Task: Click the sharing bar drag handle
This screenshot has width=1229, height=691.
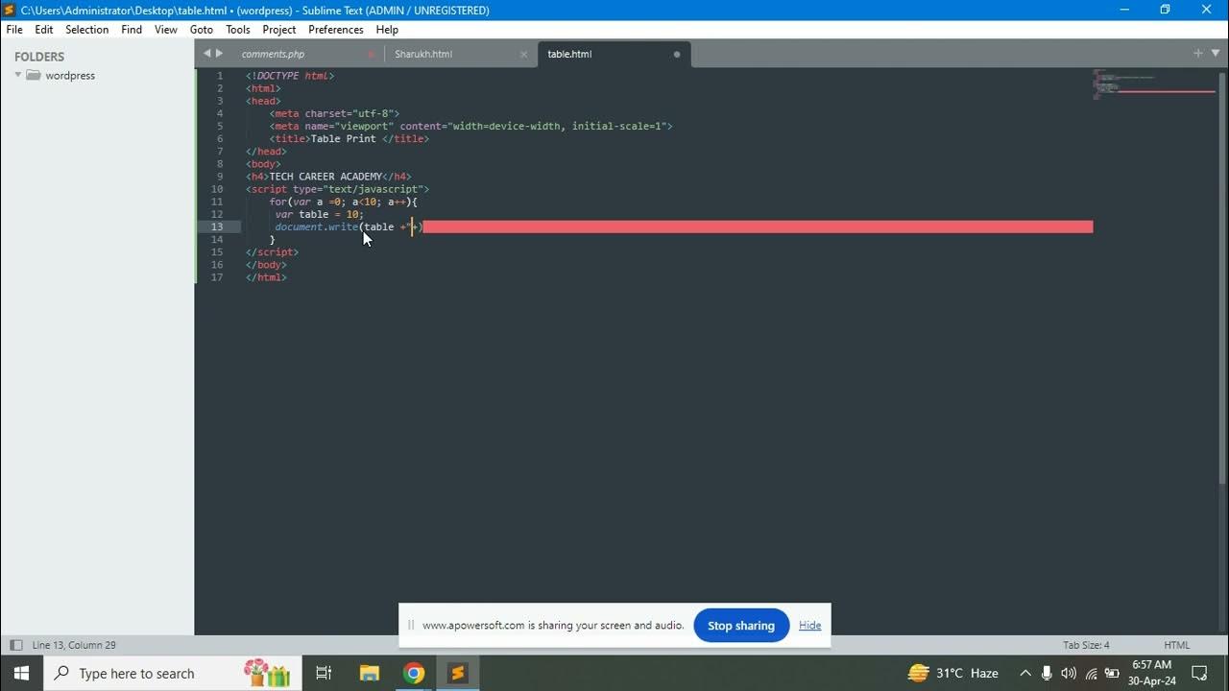Action: [411, 626]
